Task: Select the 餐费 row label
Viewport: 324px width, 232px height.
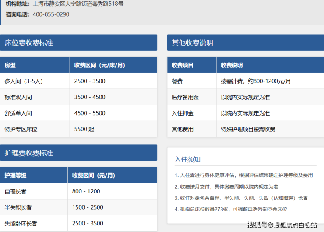Action: point(177,81)
